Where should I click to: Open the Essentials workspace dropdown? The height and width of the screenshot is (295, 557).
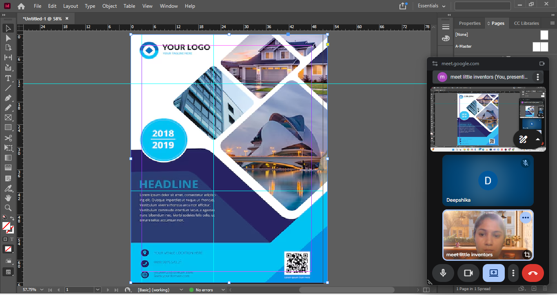(432, 6)
